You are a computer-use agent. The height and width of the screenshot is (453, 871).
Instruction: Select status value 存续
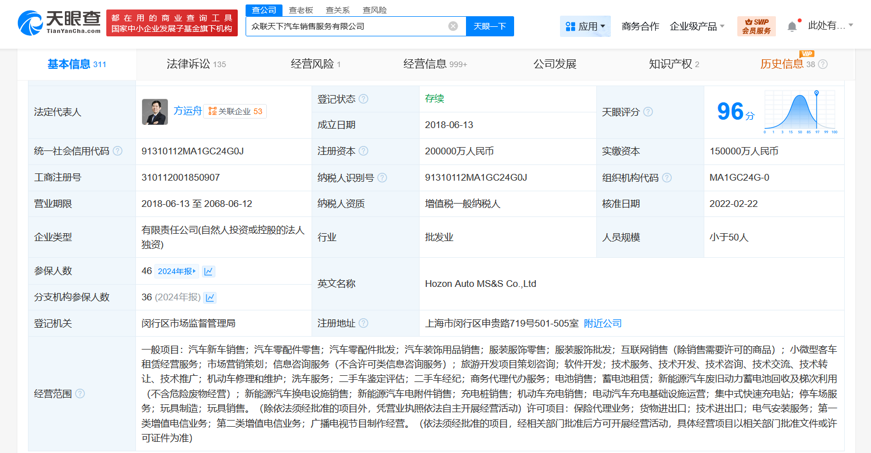pyautogui.click(x=435, y=98)
